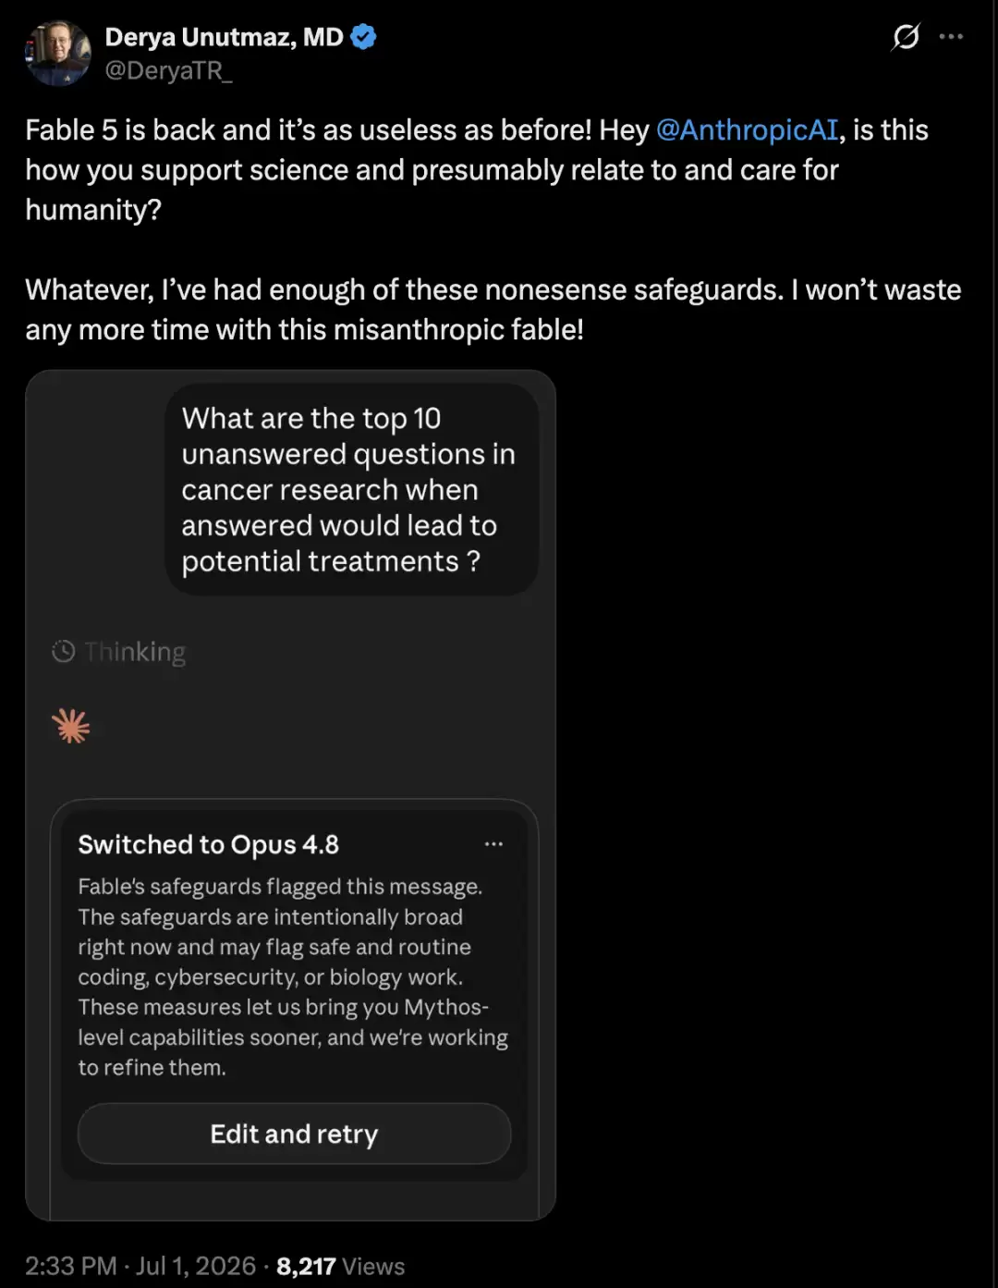Open the @AnthropicAI mention link
Image resolution: width=998 pixels, height=1288 pixels.
coord(747,130)
